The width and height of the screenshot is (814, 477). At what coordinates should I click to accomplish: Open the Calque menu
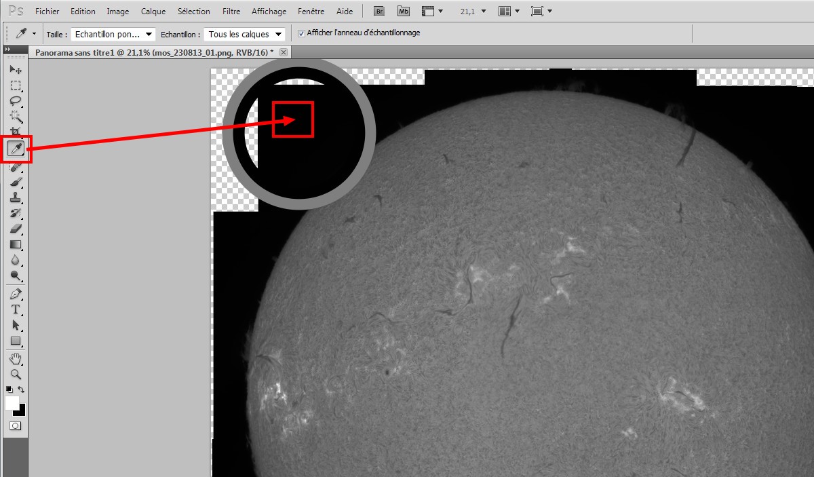[x=153, y=12]
